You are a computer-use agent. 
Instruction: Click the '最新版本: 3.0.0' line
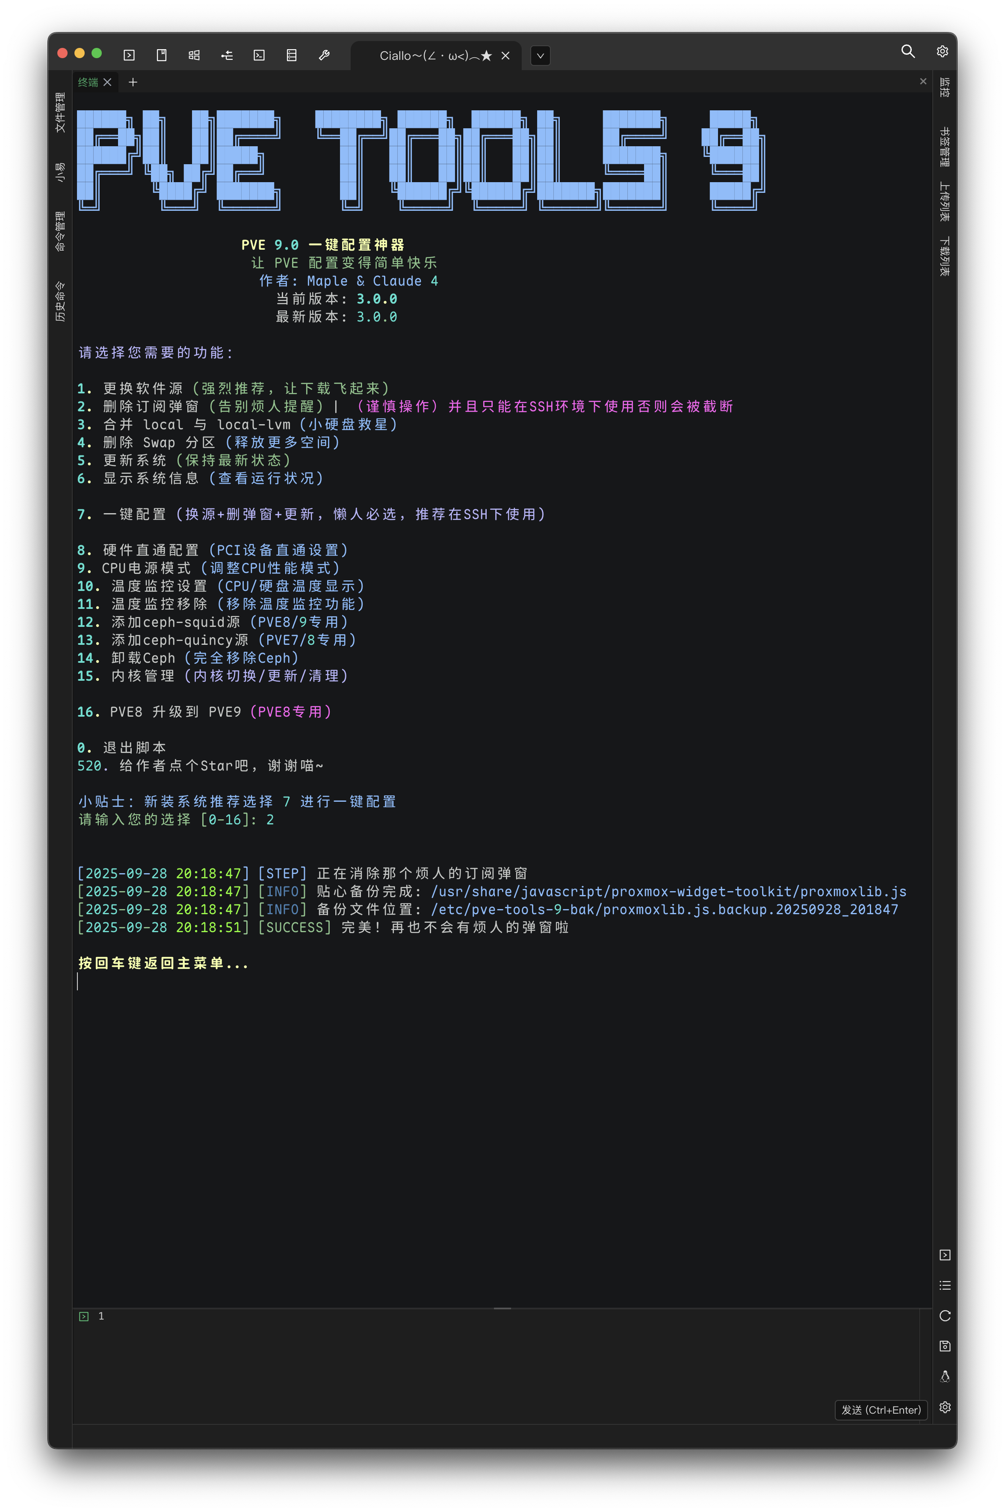[337, 317]
